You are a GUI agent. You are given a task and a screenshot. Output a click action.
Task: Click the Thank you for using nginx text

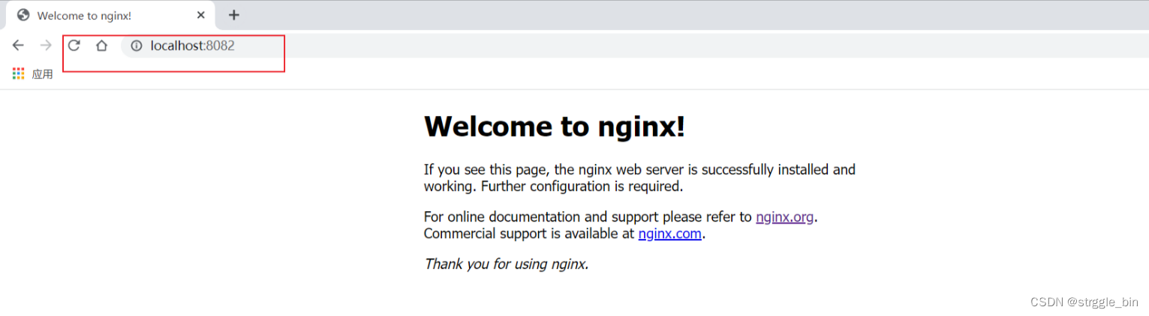click(507, 264)
